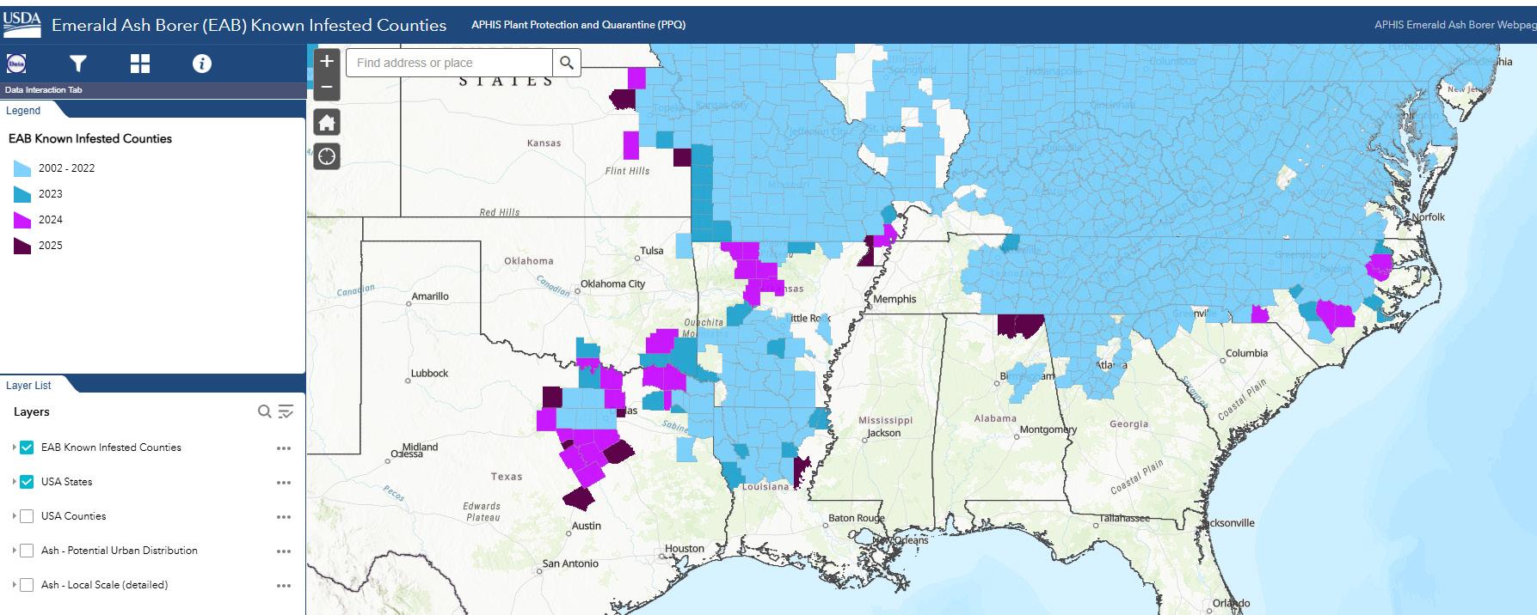The width and height of the screenshot is (1537, 615).
Task: Uncheck the EAB Known Infested Counties layer
Action: point(27,448)
